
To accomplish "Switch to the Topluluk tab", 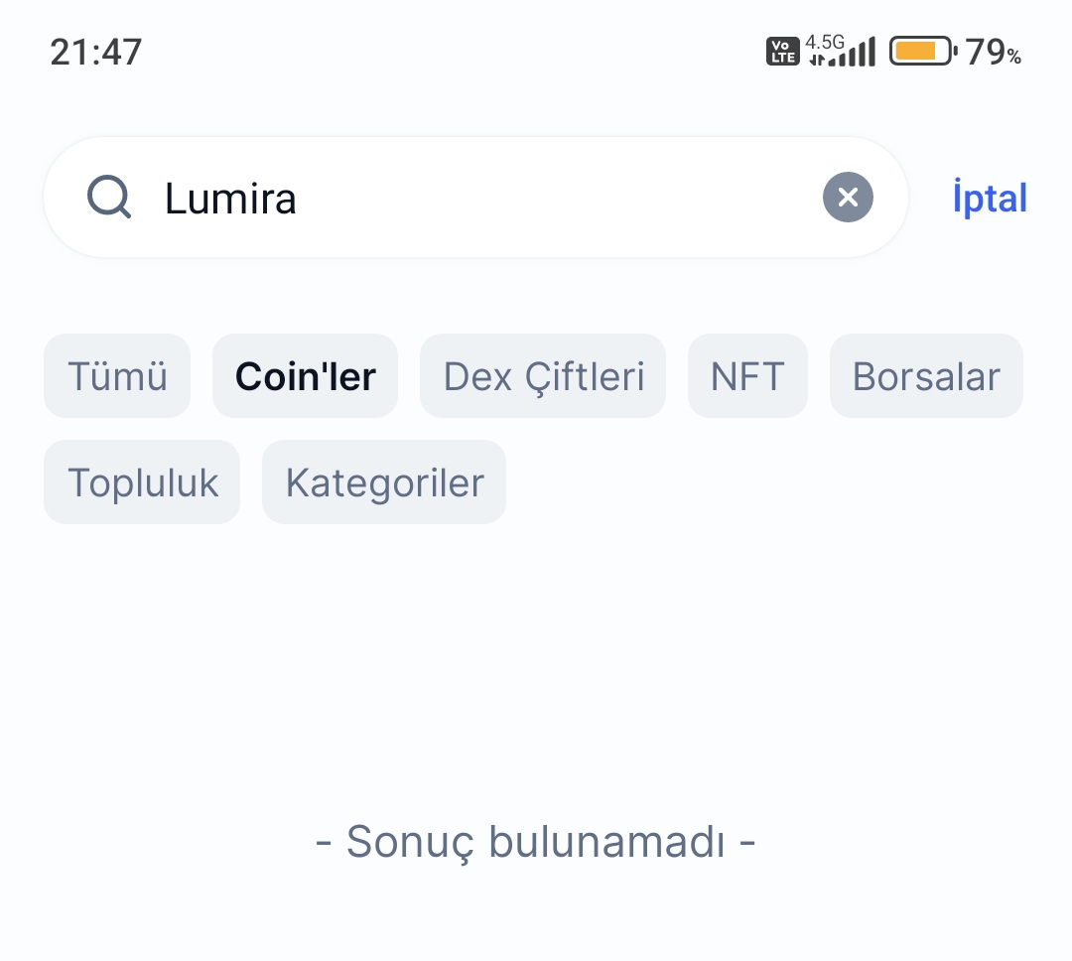I will 142,482.
